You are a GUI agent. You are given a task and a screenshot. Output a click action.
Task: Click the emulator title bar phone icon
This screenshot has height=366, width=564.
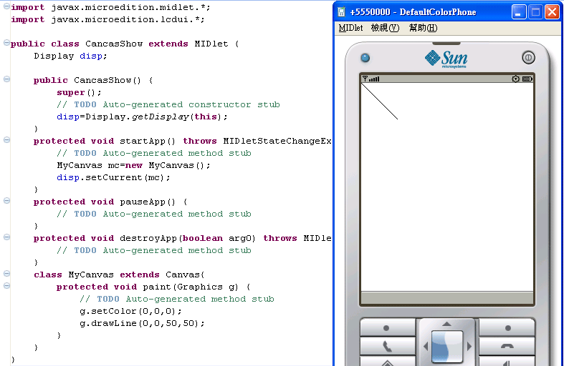point(341,12)
